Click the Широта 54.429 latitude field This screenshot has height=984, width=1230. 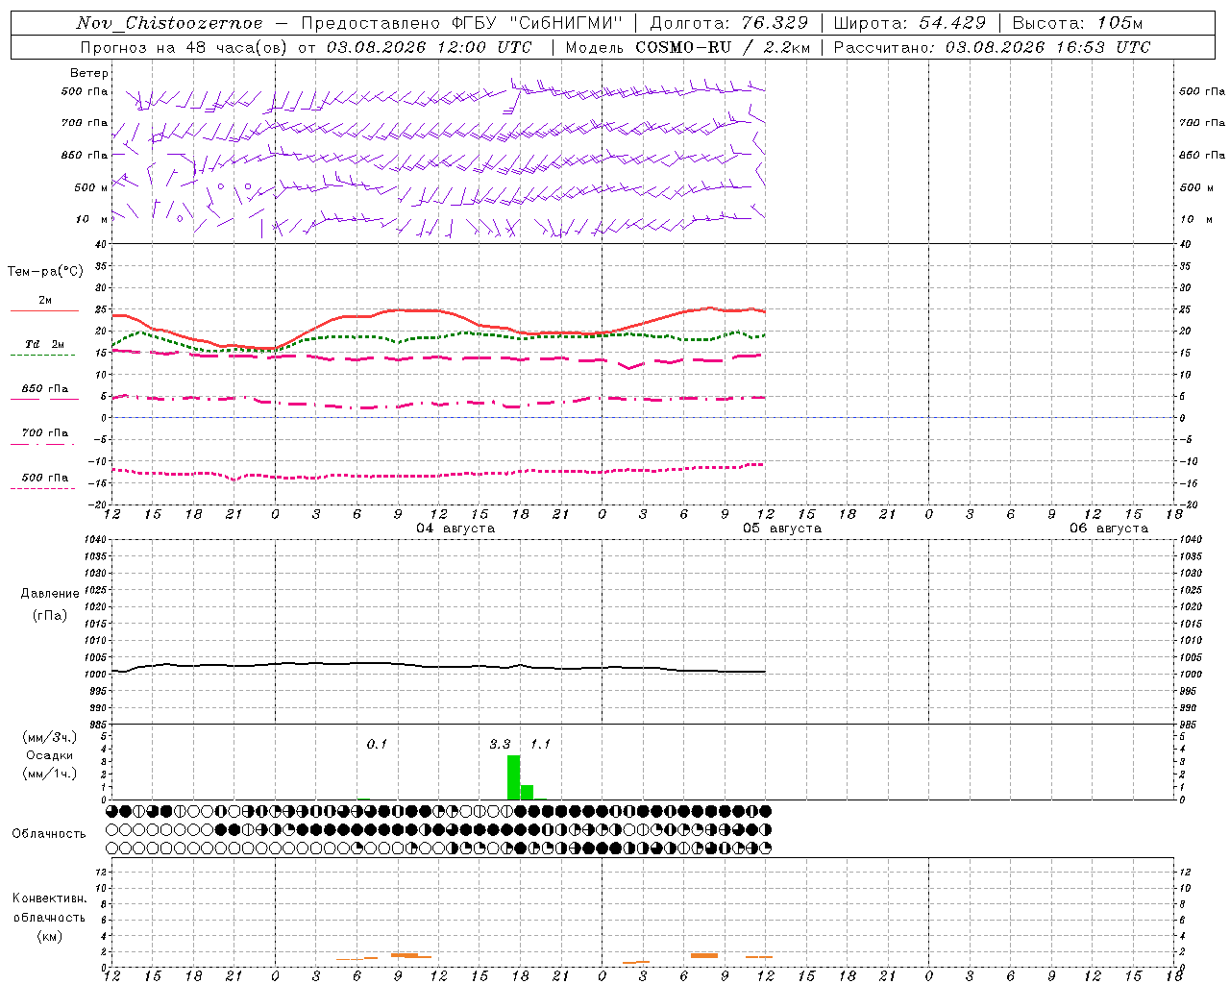[x=909, y=23]
